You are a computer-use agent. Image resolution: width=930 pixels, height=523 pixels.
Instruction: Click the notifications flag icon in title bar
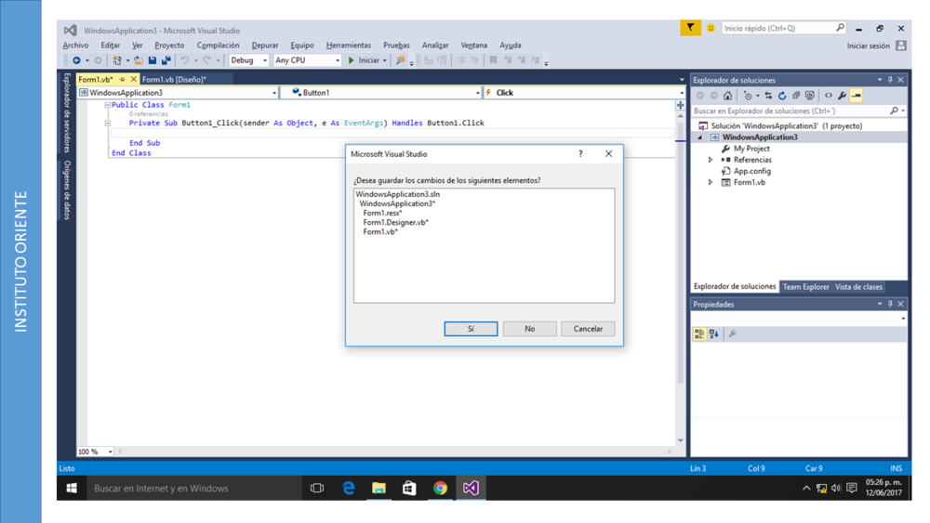coord(690,29)
